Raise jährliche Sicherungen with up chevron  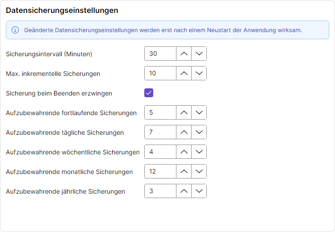coord(184,191)
